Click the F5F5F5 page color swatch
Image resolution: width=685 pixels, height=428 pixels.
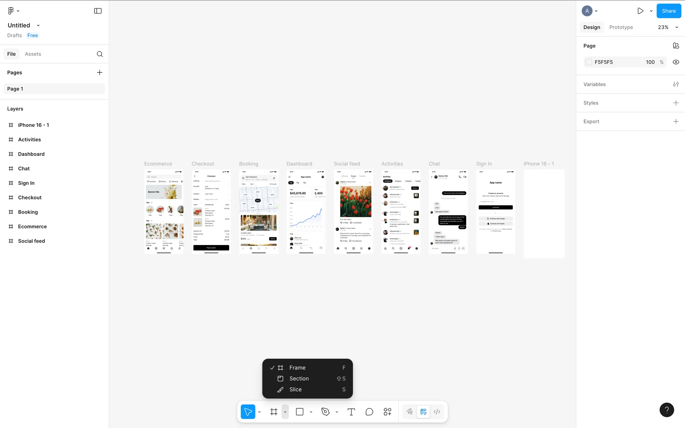click(589, 62)
